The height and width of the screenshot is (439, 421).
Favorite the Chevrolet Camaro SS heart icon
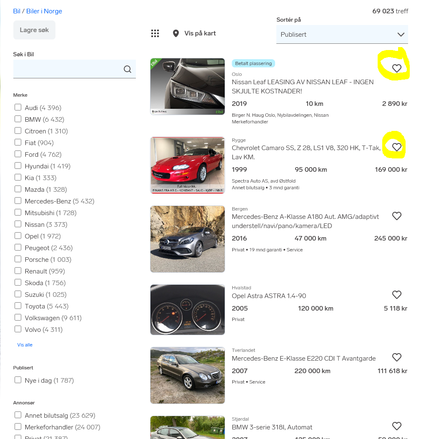point(396,147)
